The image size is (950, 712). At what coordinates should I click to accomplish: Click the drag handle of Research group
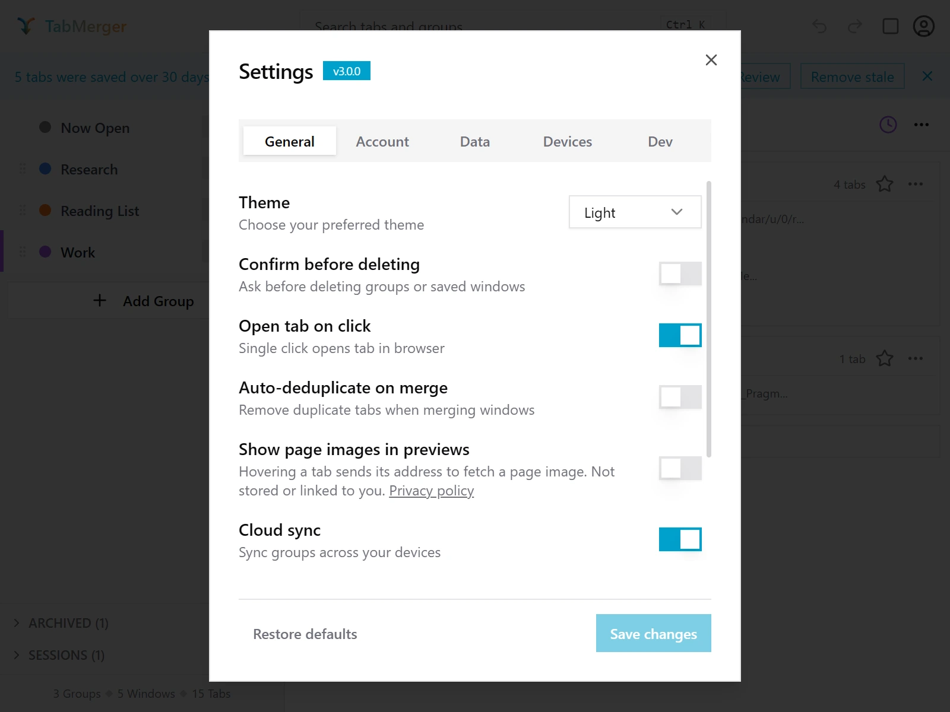[23, 169]
